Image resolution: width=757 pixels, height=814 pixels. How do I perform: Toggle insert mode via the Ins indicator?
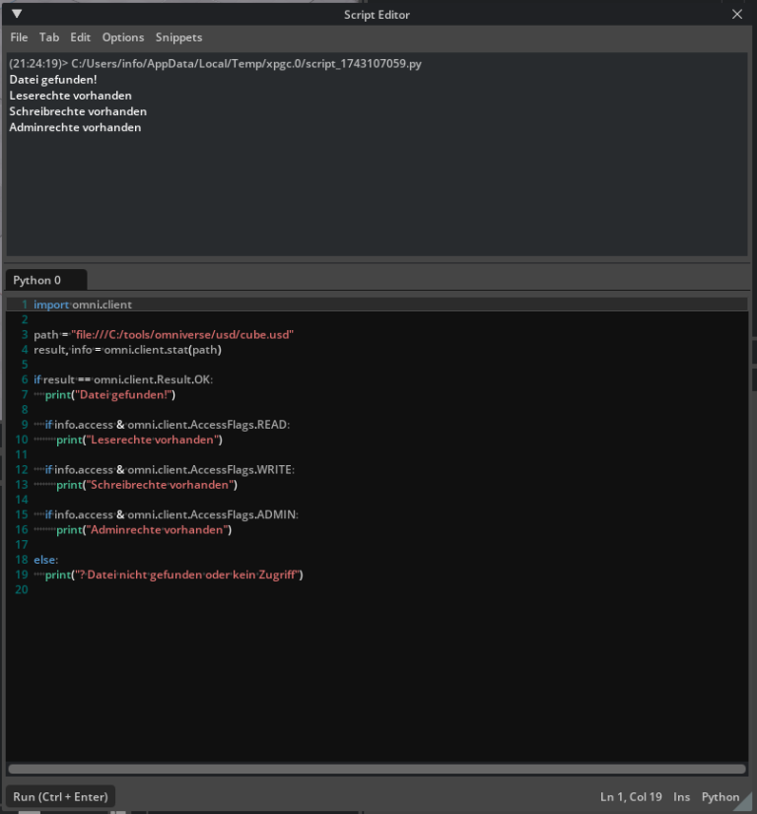point(681,796)
